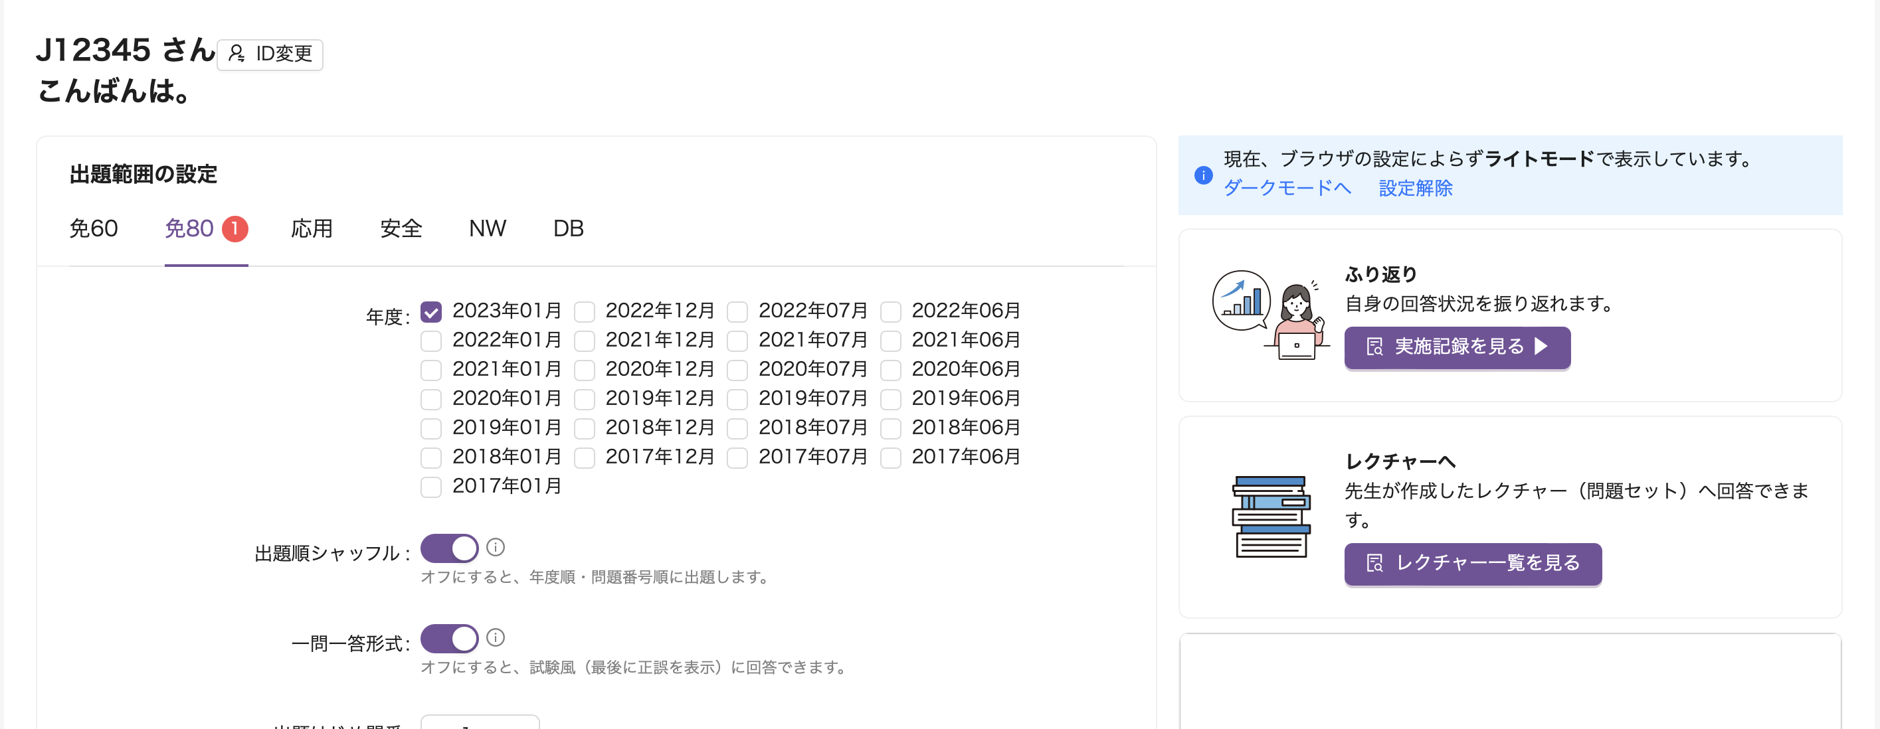The image size is (1880, 729).
Task: Disable the 一問一答形式 toggle
Action: click(450, 638)
